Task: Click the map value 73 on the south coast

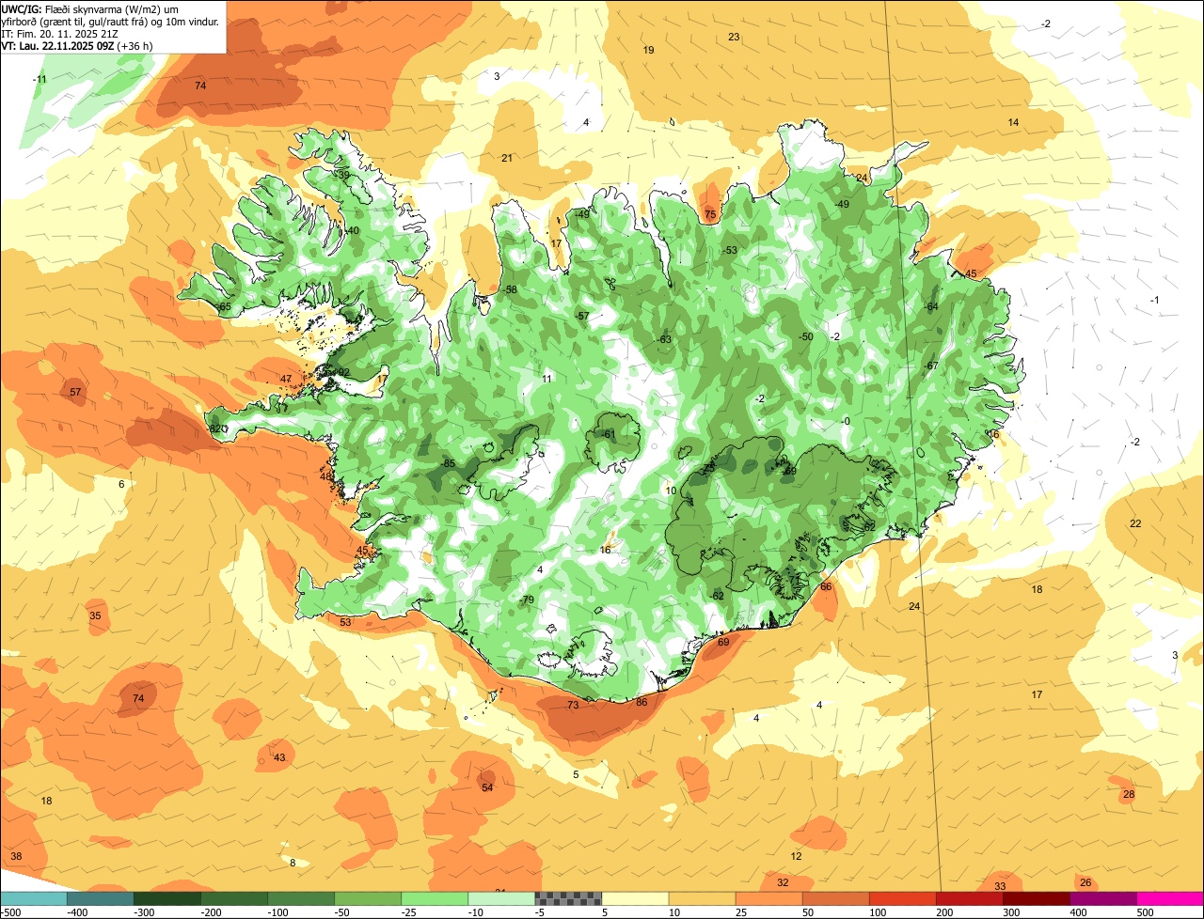Action: [573, 705]
